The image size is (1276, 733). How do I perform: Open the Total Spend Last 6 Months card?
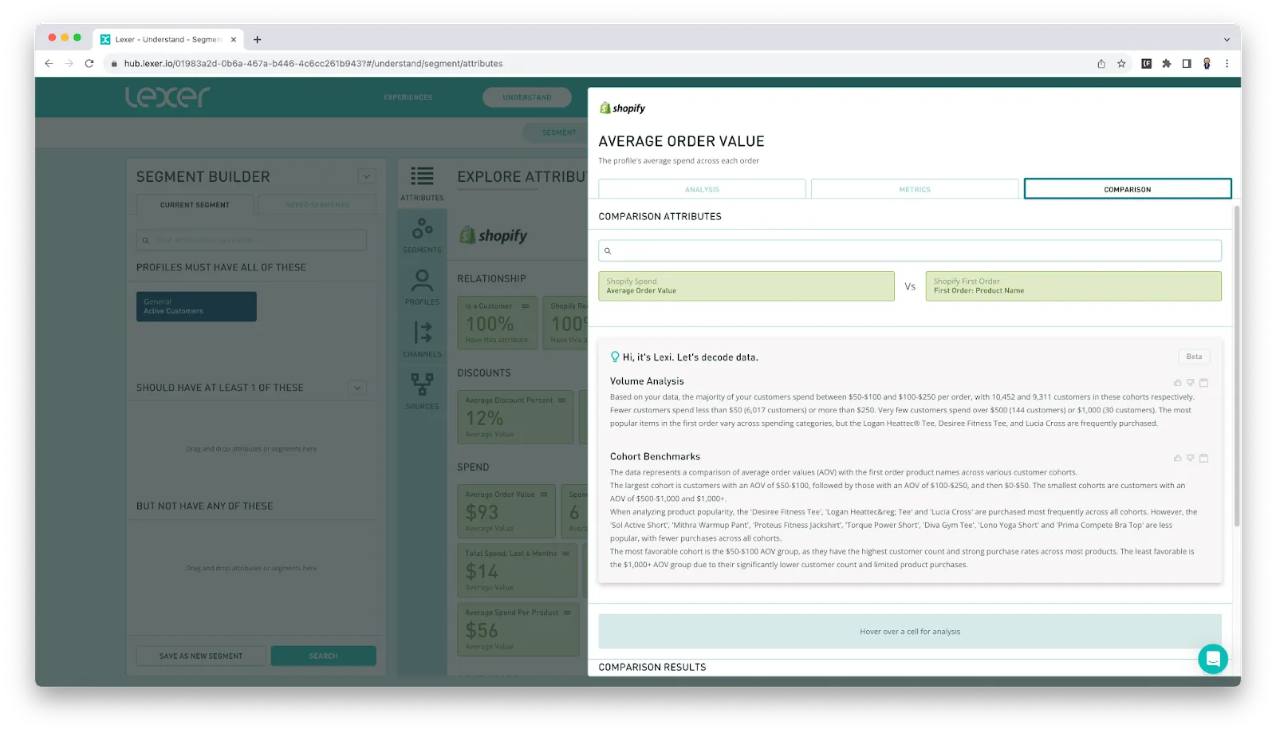pyautogui.click(x=517, y=570)
